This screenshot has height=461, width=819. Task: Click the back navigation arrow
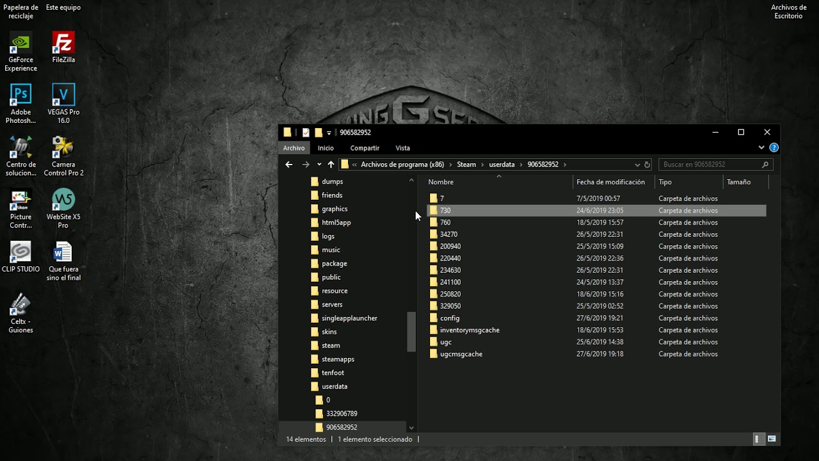click(289, 165)
